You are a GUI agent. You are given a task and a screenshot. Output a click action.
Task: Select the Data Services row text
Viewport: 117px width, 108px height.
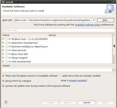[x=19, y=50]
